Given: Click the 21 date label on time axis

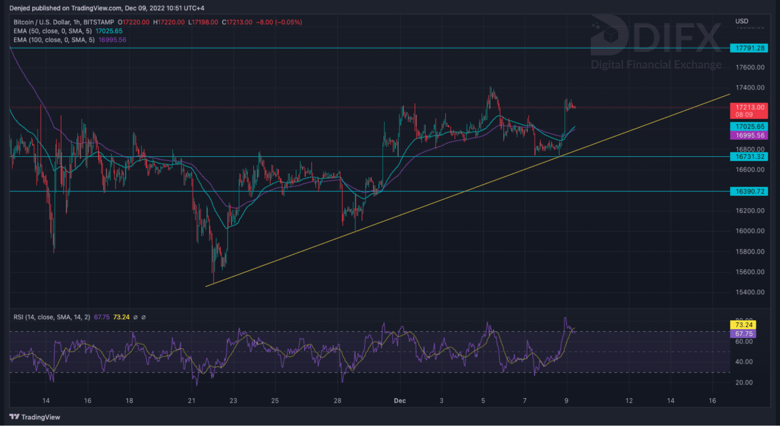Looking at the screenshot, I should pyautogui.click(x=191, y=401).
